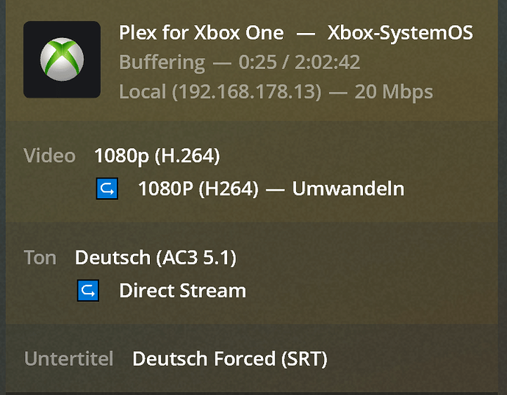Select the Local (192.168.178.13) address text

pyautogui.click(x=220, y=92)
